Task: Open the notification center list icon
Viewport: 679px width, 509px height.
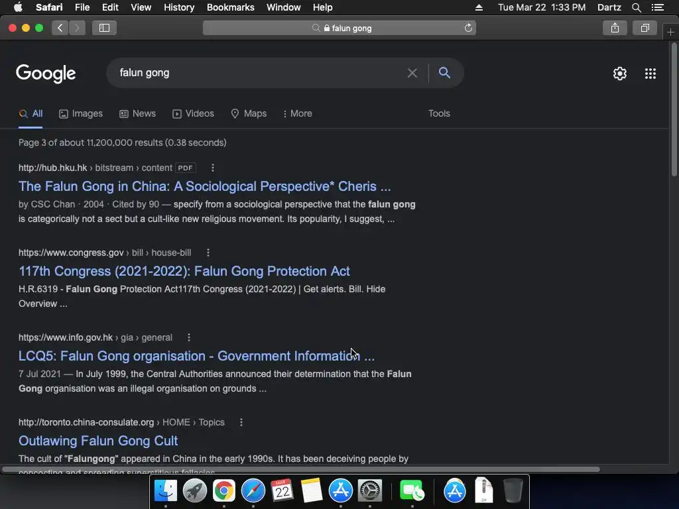Action: click(658, 7)
